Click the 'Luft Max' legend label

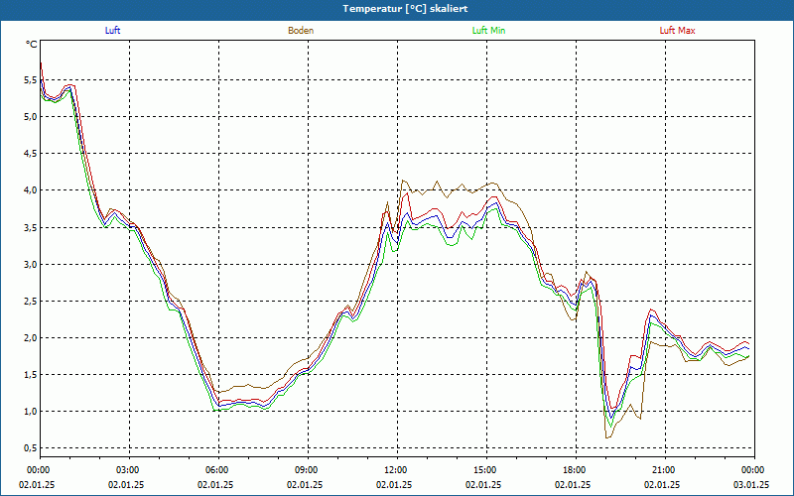677,31
